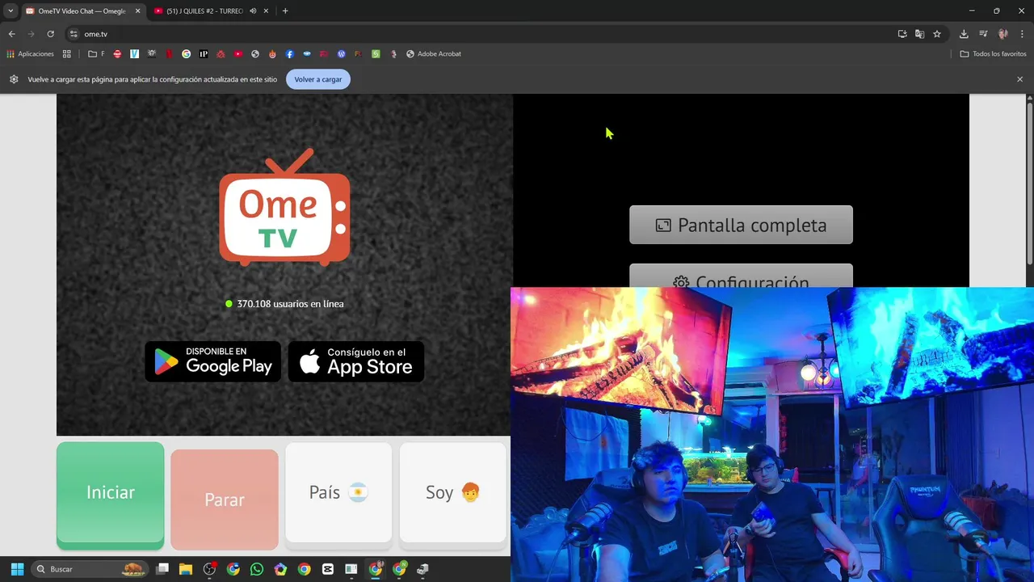Click the site information icon
Image resolution: width=1034 pixels, height=582 pixels.
click(x=74, y=34)
